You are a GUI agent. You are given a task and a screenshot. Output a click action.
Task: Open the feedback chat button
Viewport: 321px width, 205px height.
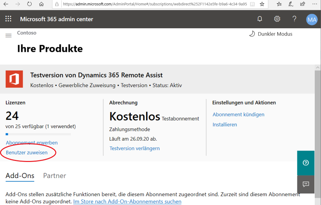tap(306, 184)
